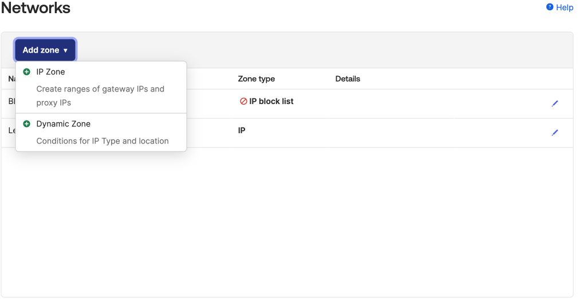Screen dimensions: 579x299
Task: Click the Add zone button
Action: pos(40,50)
